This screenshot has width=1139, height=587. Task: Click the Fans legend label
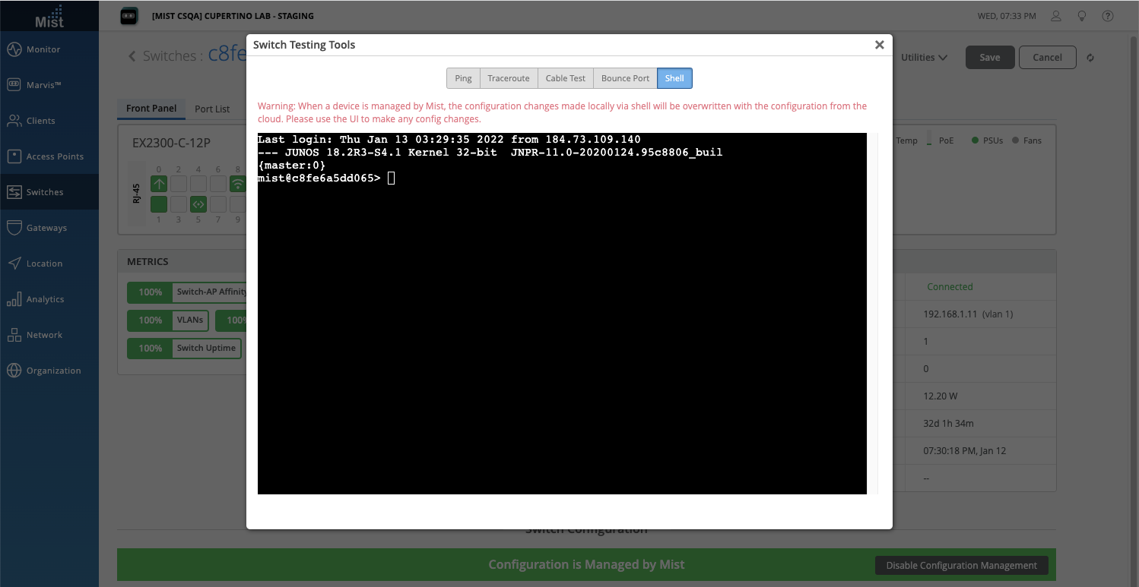(x=1033, y=140)
